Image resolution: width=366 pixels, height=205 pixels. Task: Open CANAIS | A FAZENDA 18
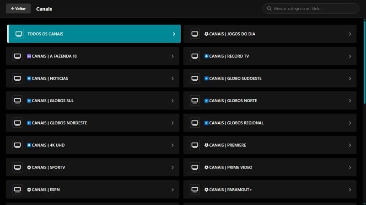93,56
